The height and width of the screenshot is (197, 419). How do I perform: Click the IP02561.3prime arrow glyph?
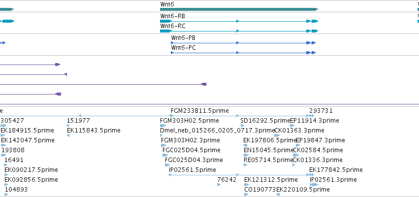click(x=314, y=185)
